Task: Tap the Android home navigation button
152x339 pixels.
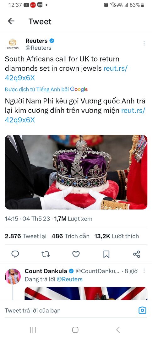Action: [x=75, y=330]
